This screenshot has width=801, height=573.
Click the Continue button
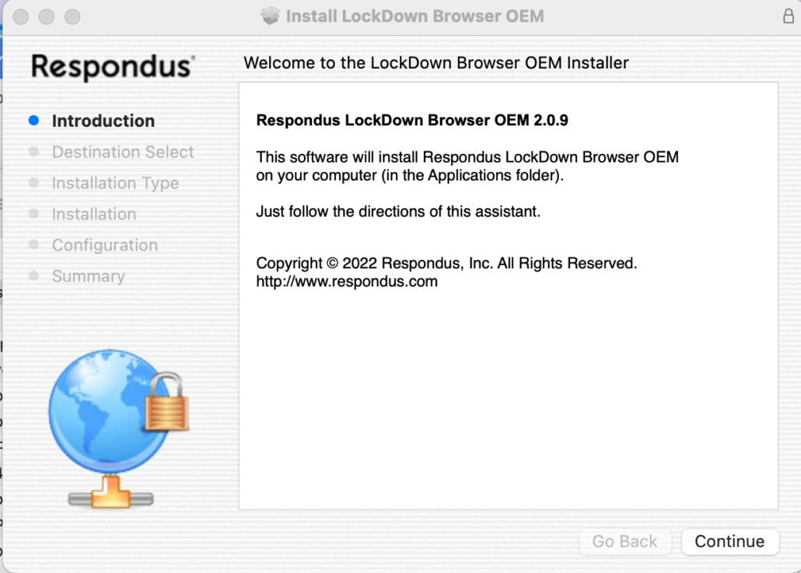(x=729, y=541)
